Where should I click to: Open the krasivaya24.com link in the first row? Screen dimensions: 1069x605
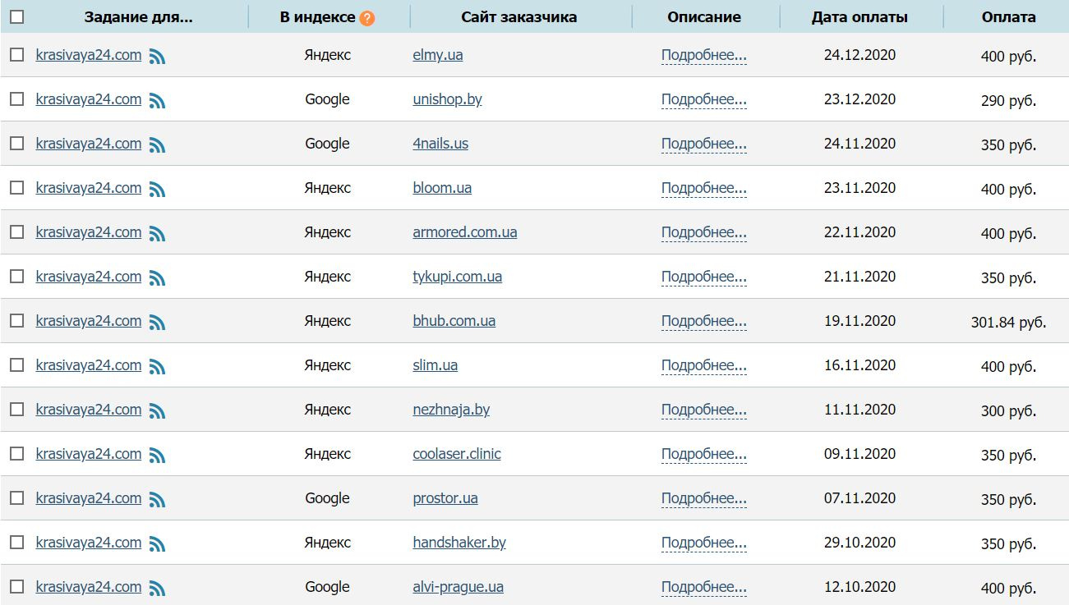(x=89, y=55)
